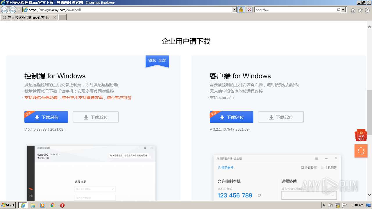Open a new blank tab
This screenshot has height=209, width=372.
[62, 17]
